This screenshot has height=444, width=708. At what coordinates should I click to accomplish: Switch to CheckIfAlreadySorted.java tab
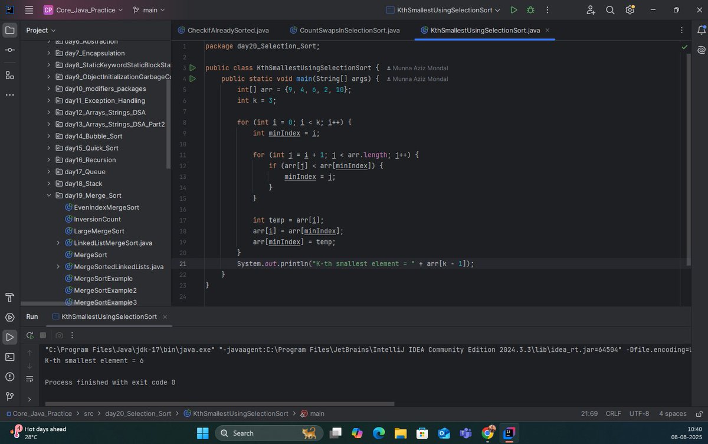pyautogui.click(x=223, y=30)
